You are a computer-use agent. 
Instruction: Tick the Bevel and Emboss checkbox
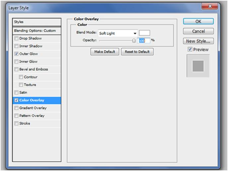(x=16, y=69)
